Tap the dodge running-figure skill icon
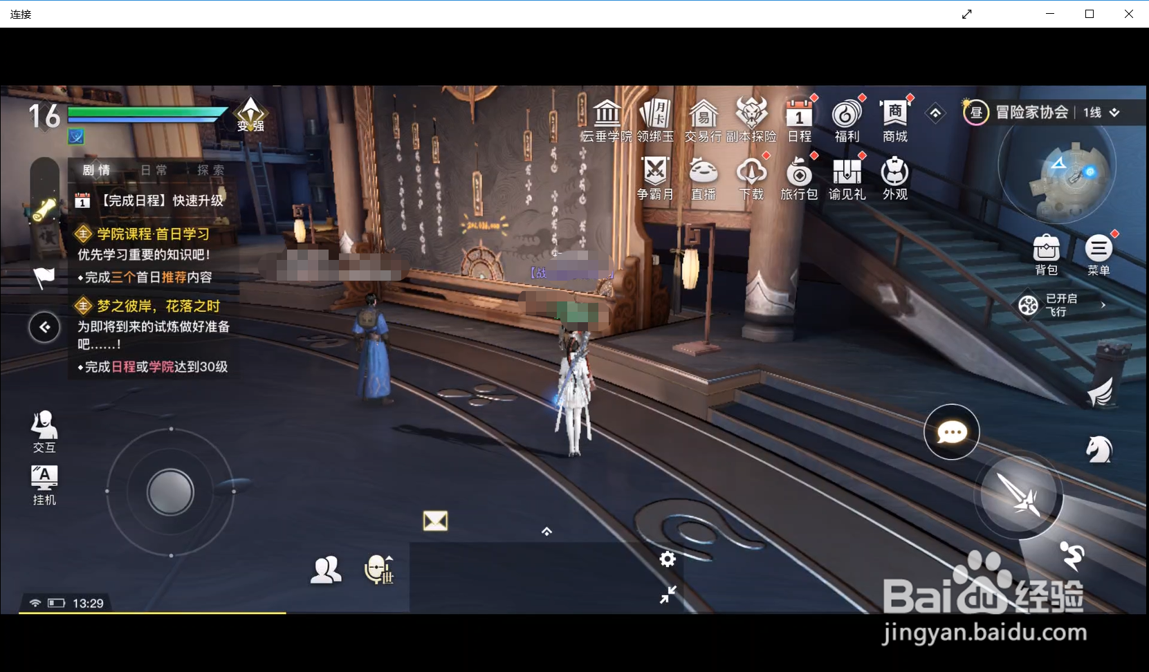This screenshot has height=672, width=1149. [x=1072, y=556]
